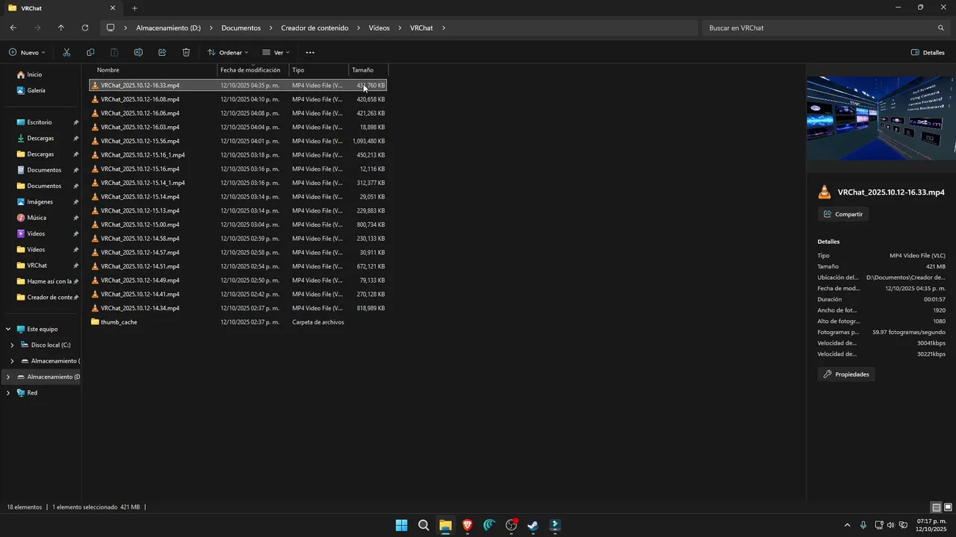
Task: Open Brave browser from taskbar
Action: (x=468, y=525)
